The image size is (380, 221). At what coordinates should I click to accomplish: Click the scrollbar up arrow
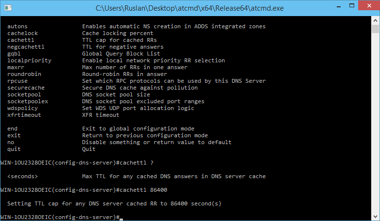click(x=376, y=20)
